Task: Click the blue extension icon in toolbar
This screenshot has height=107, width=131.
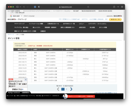Action: (x=35, y=7)
